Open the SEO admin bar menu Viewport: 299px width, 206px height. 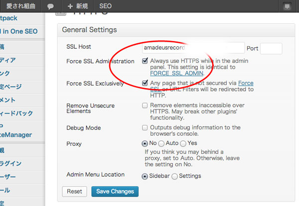pyautogui.click(x=106, y=6)
